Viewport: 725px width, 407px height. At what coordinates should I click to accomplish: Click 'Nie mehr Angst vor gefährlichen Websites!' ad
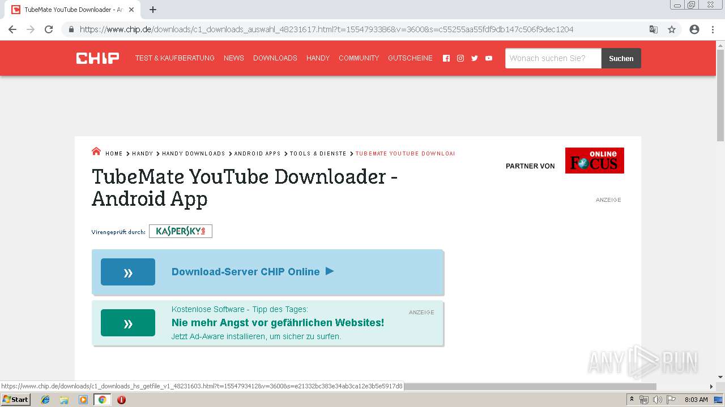[278, 323]
